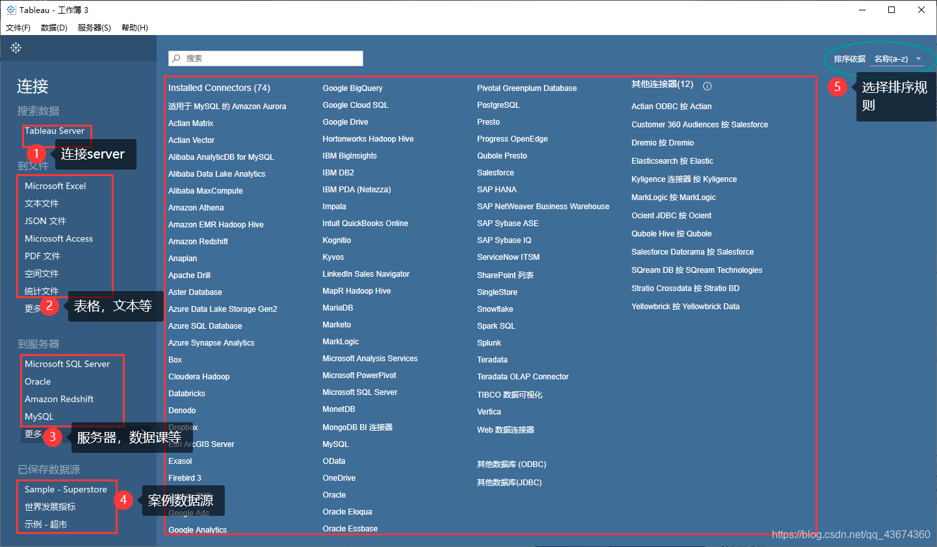Select Teradata OLAP Connector
Screen dimensions: 937x547
click(523, 377)
